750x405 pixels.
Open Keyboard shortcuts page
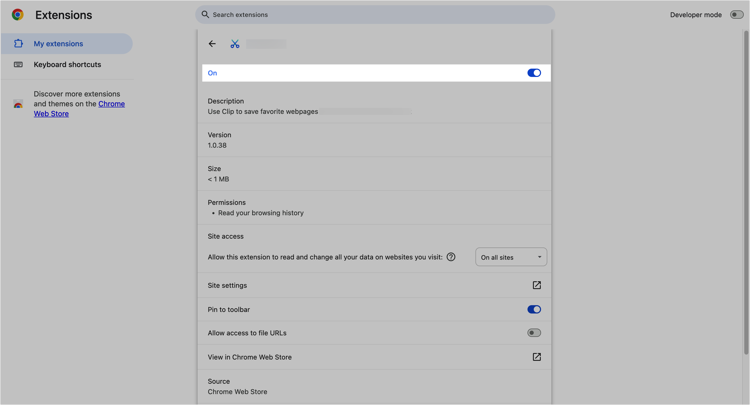tap(67, 64)
